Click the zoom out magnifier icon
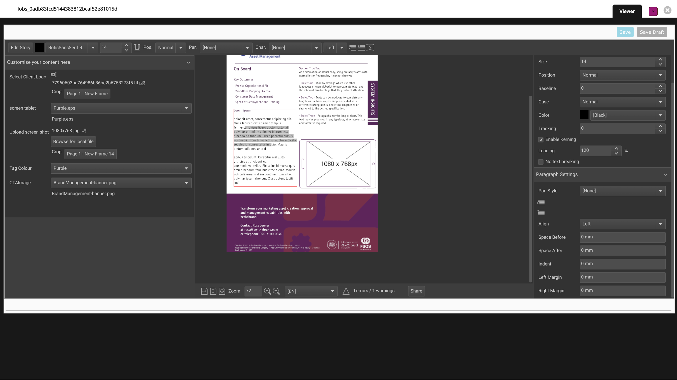The width and height of the screenshot is (677, 380). click(276, 291)
